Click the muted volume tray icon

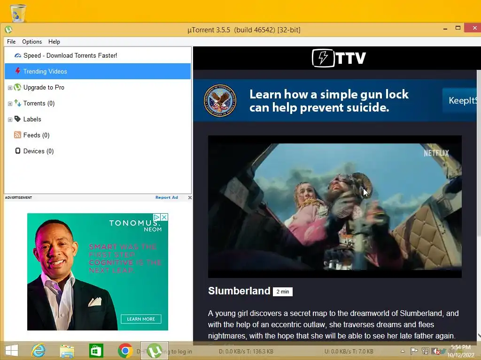click(435, 351)
